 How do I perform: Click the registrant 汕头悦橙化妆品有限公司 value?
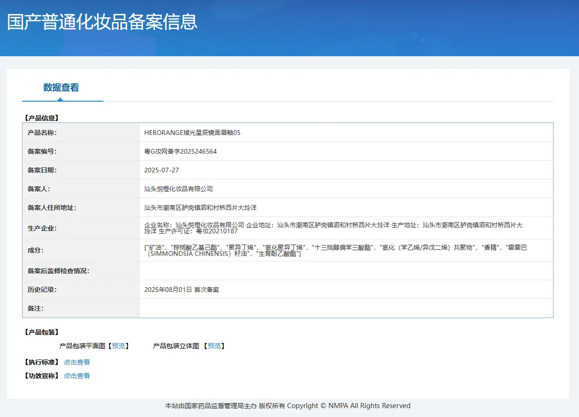point(178,189)
